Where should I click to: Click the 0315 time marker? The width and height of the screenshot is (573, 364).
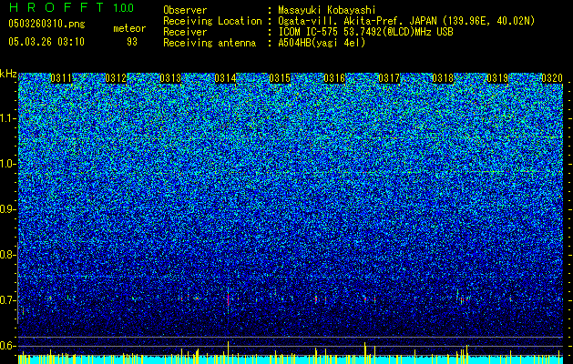pyautogui.click(x=280, y=78)
